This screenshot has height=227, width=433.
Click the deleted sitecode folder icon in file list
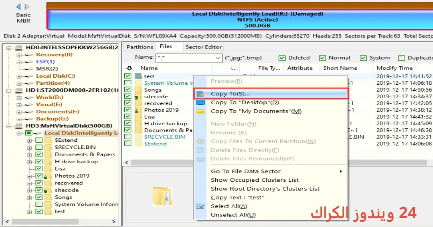[x=138, y=97]
